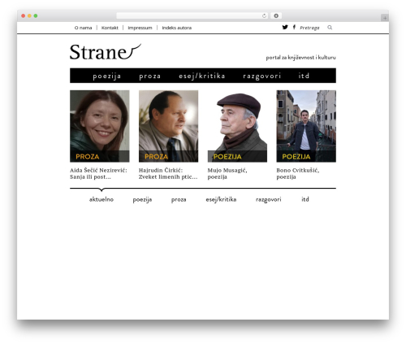Click the search magnifier icon
This screenshot has width=406, height=344.
click(x=330, y=28)
